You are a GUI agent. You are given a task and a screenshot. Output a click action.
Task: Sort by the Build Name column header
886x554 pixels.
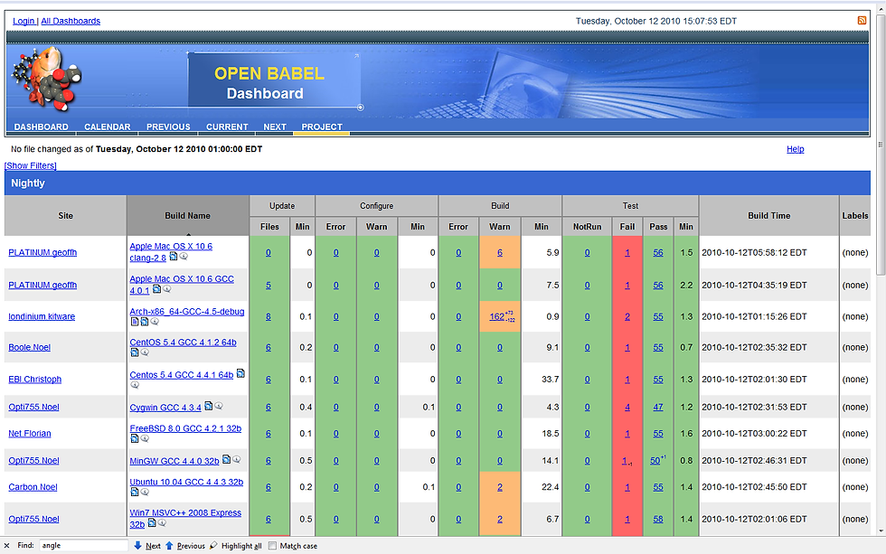tap(188, 216)
